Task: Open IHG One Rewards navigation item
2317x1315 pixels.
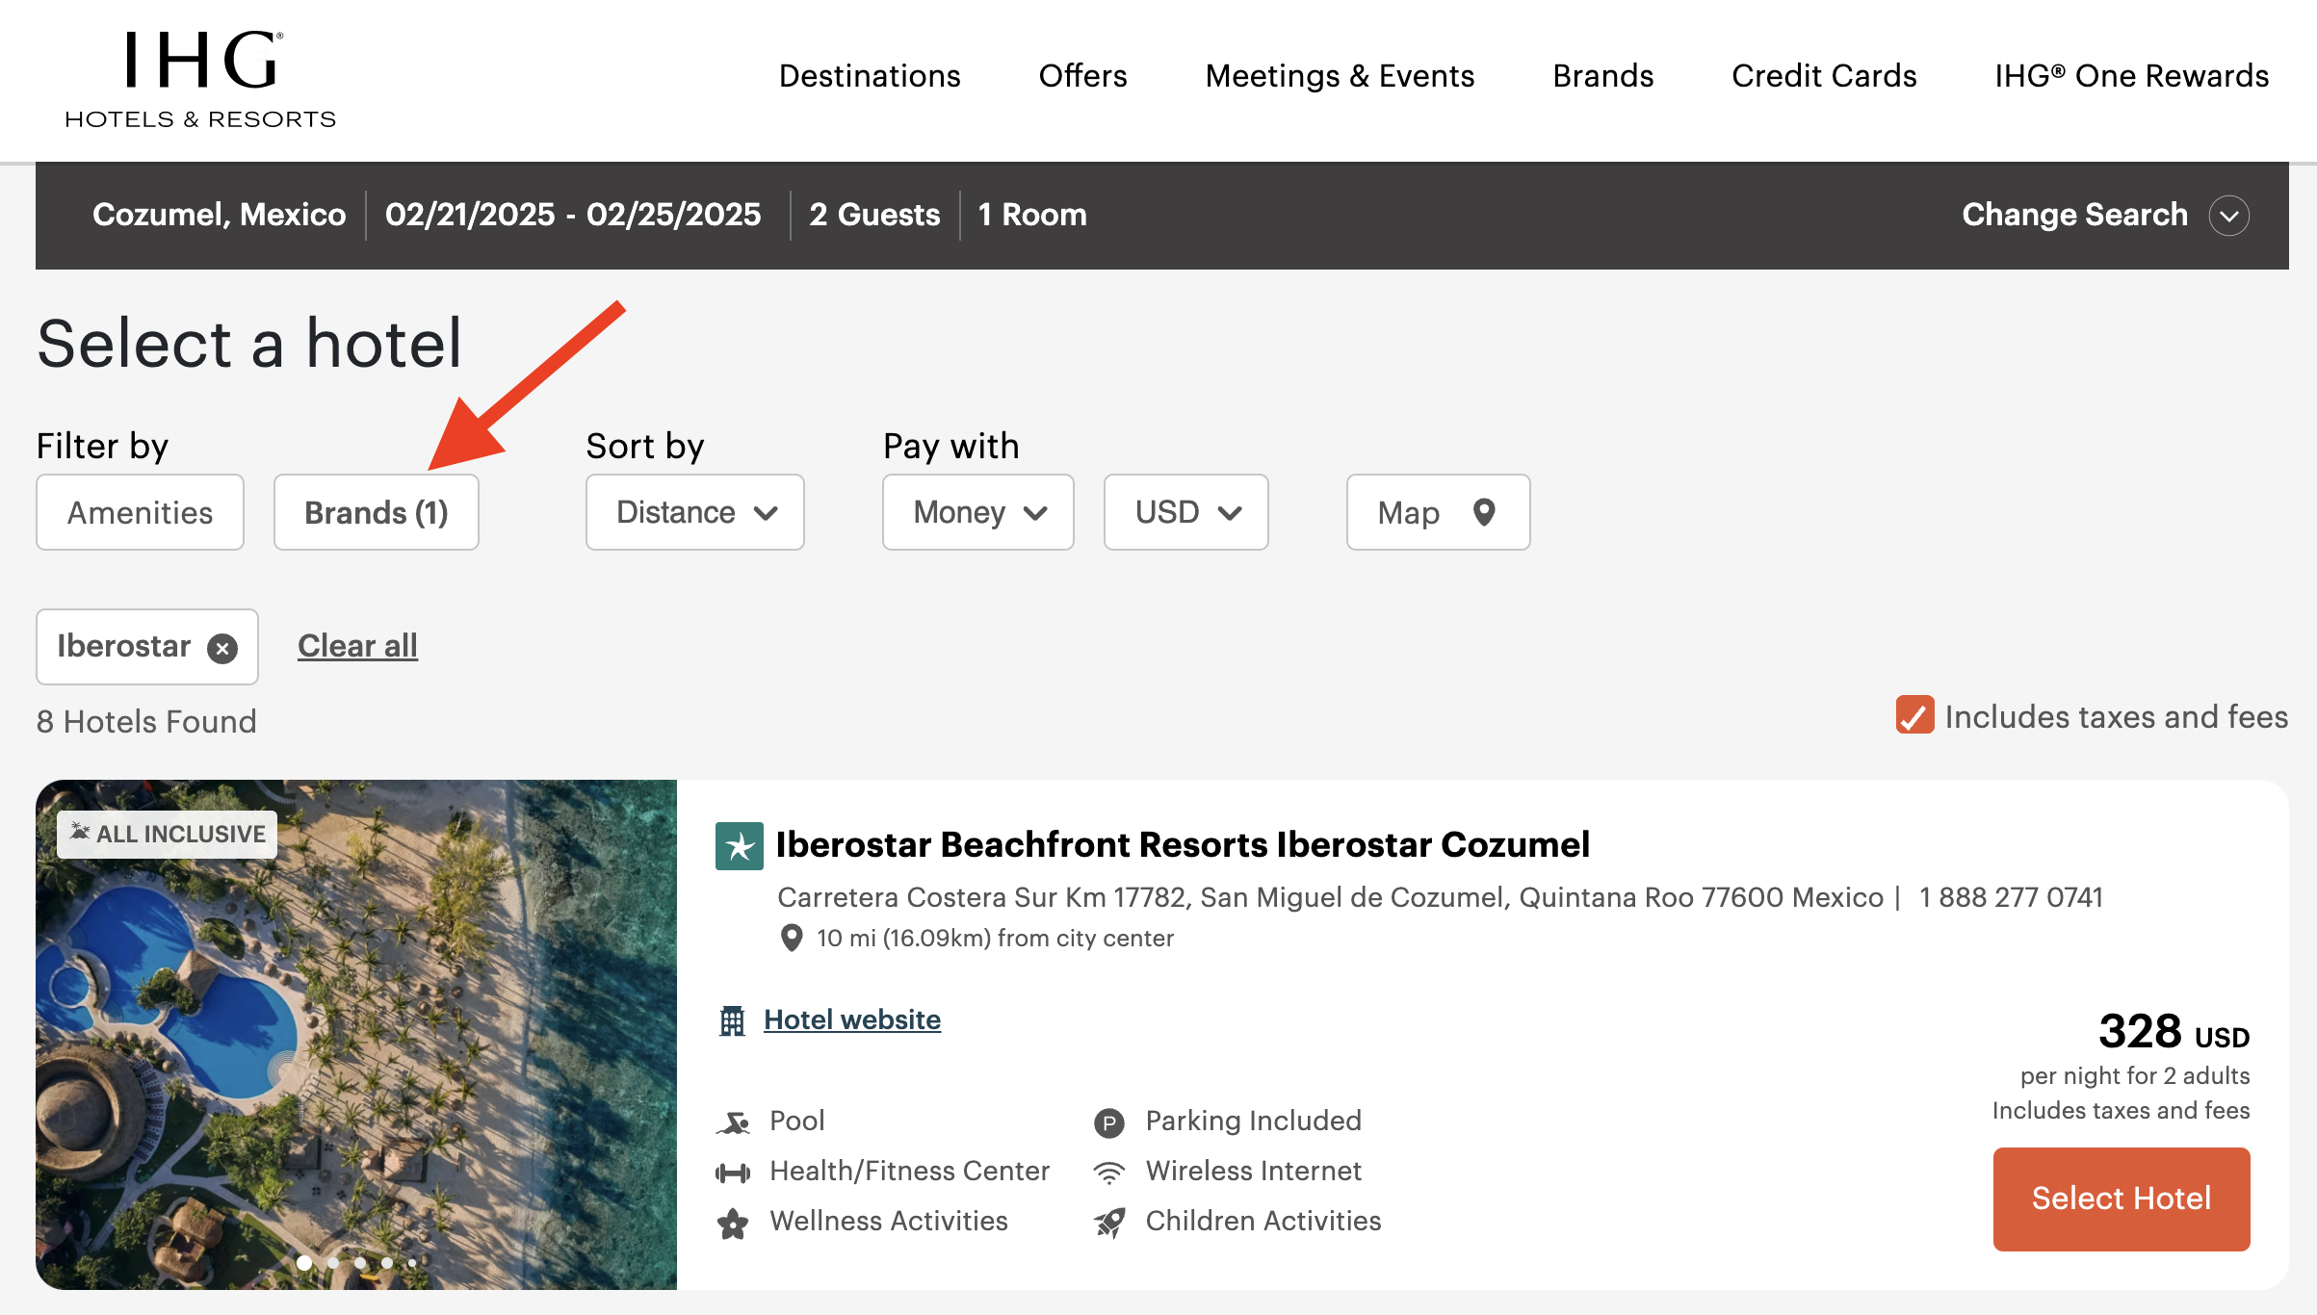Action: pyautogui.click(x=2132, y=76)
